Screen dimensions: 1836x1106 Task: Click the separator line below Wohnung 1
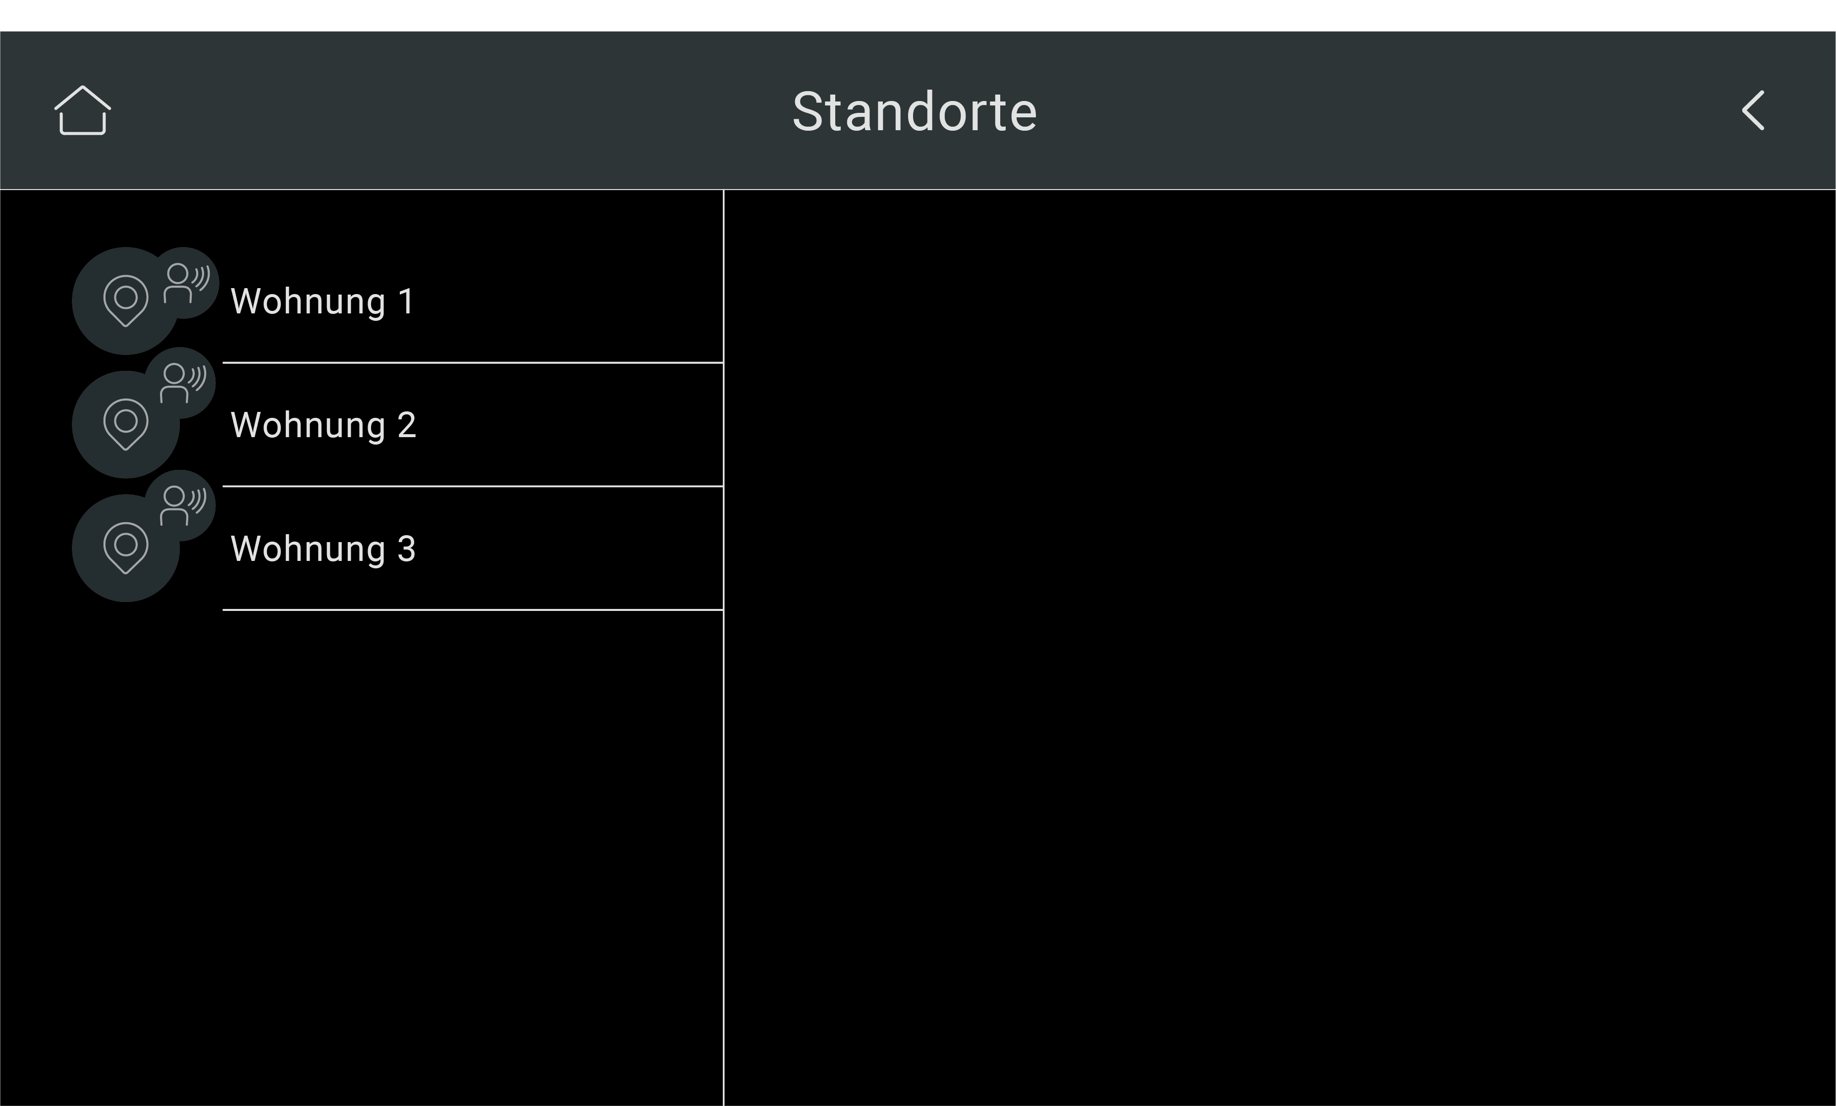point(473,363)
